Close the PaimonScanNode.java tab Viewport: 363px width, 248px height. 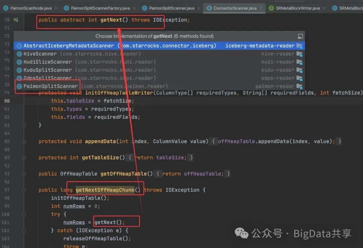[56, 8]
